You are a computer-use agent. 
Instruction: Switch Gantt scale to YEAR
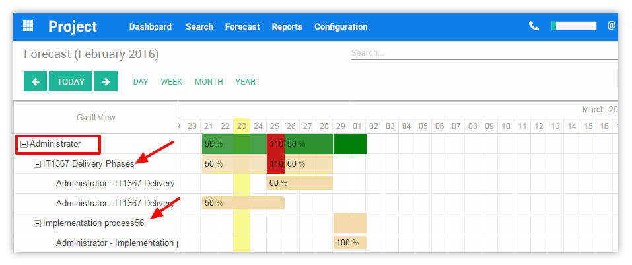(245, 82)
